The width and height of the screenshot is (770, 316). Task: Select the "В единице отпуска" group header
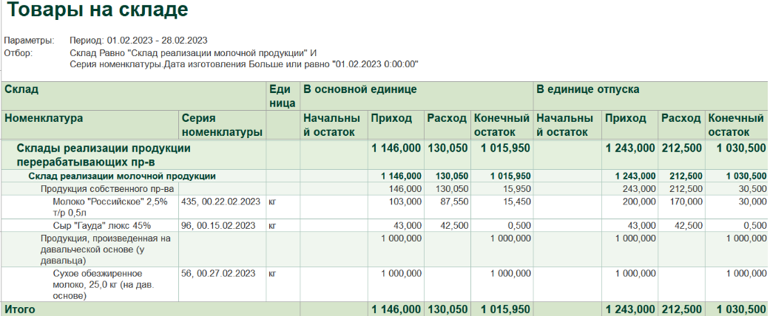651,95
